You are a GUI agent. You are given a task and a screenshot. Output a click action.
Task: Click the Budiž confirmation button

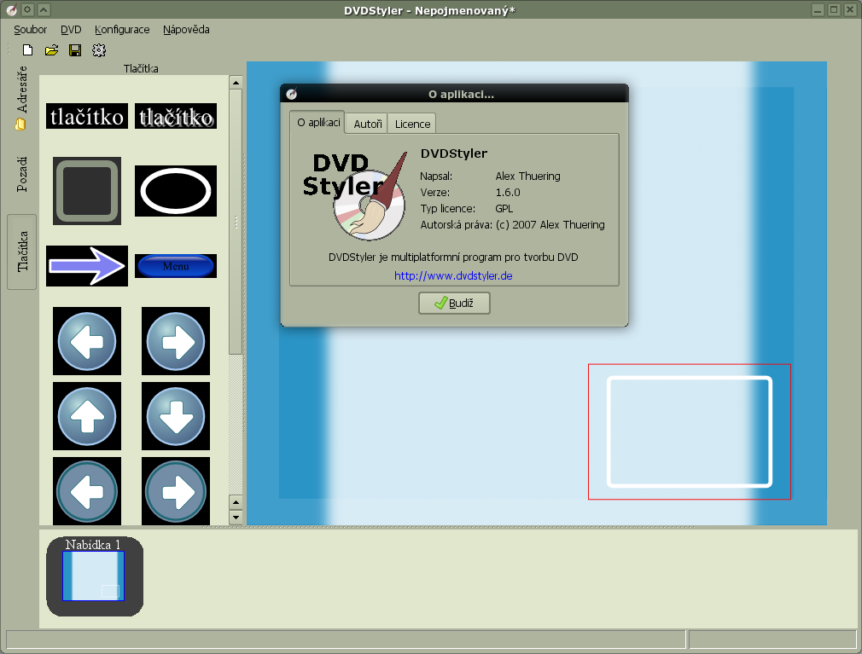click(x=454, y=303)
